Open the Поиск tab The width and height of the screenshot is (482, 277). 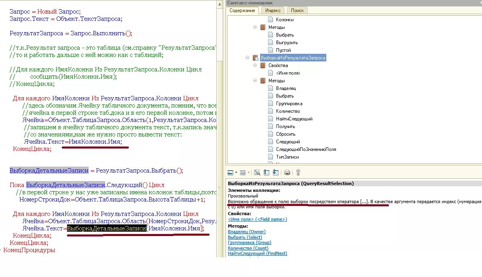click(297, 10)
